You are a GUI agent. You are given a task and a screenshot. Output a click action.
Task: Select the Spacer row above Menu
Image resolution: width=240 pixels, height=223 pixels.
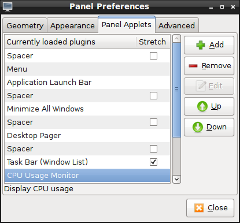[x=87, y=56]
